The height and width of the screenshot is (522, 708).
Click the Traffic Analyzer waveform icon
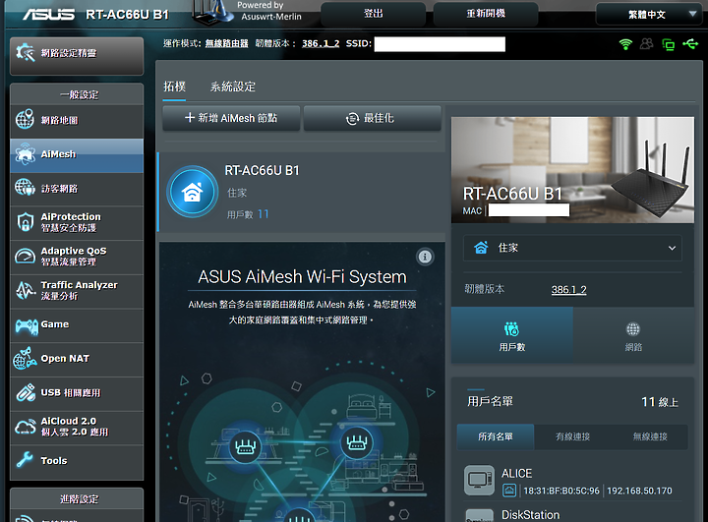tap(26, 290)
